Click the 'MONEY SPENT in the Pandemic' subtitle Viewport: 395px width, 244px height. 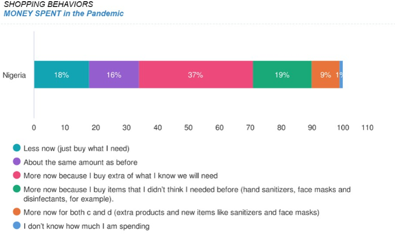(64, 13)
